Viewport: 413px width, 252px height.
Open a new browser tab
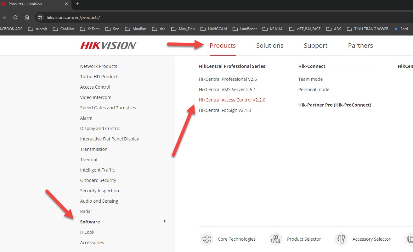(x=78, y=4)
